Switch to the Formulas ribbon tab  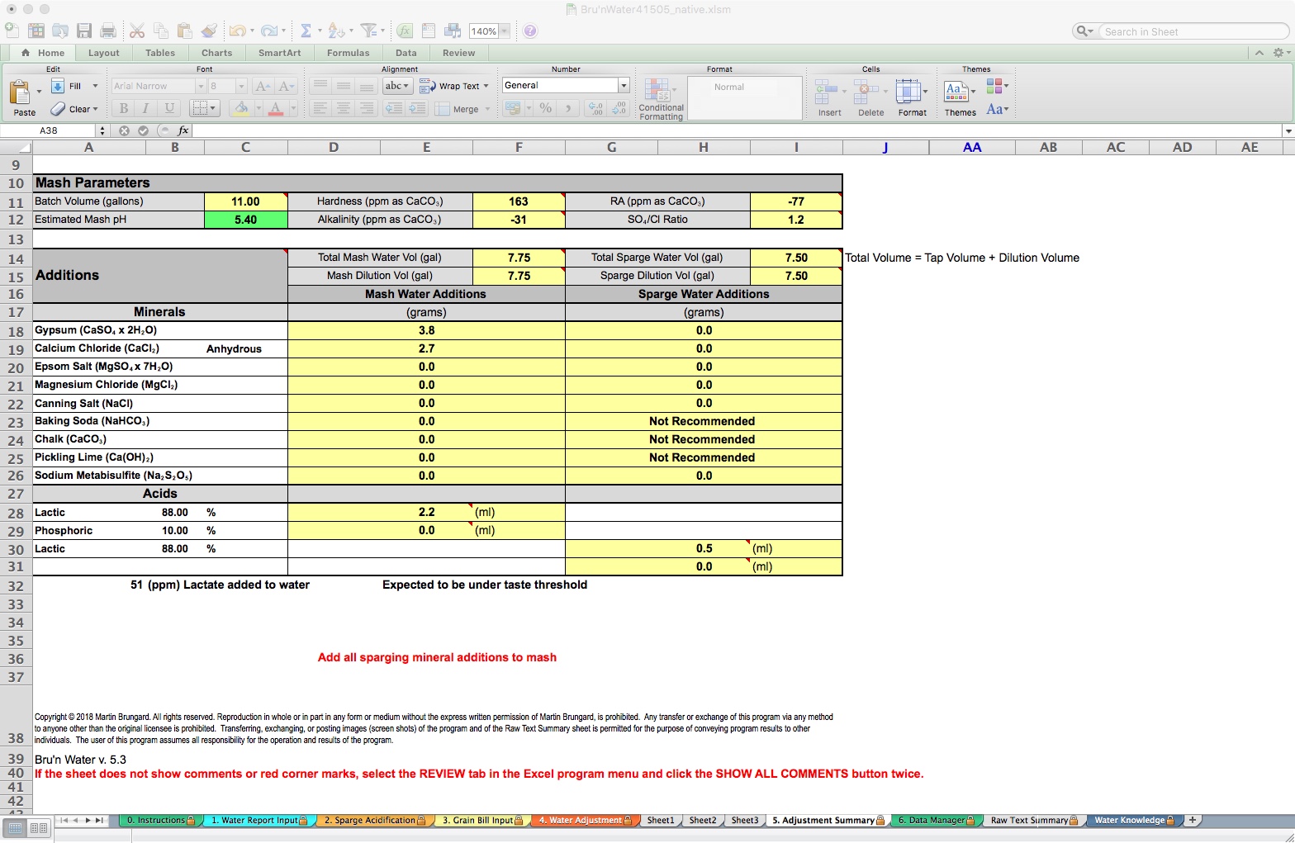tap(348, 53)
